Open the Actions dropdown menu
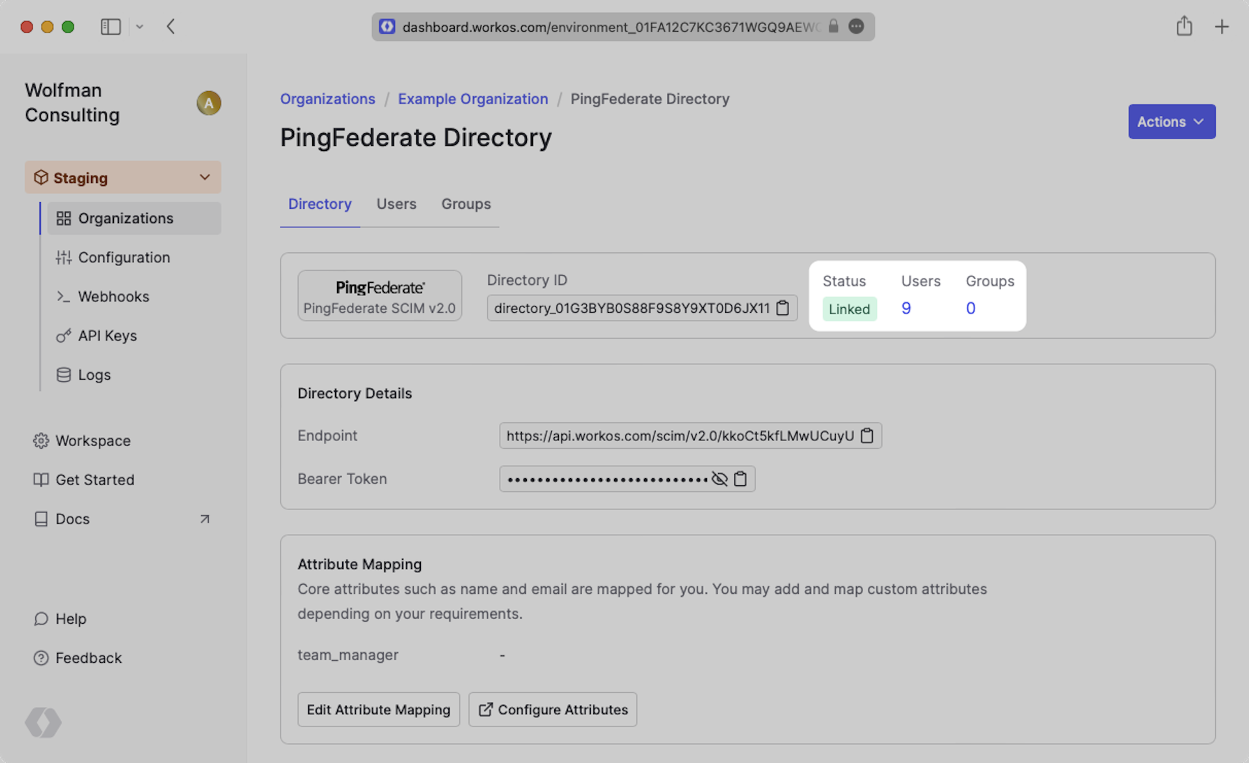The width and height of the screenshot is (1249, 763). point(1171,122)
